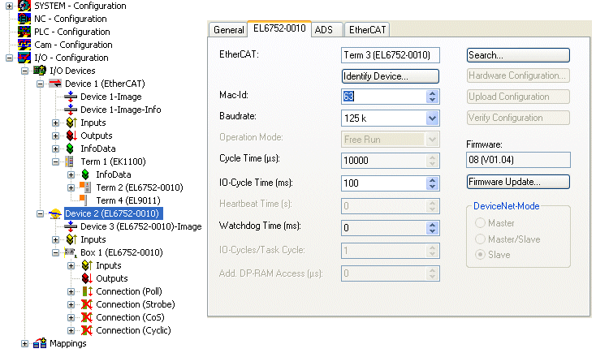Expand the Mappings node
Image resolution: width=596 pixels, height=353 pixels.
24,343
